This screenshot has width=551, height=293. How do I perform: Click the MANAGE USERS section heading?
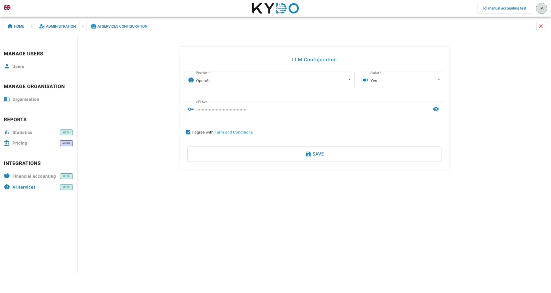tap(23, 54)
